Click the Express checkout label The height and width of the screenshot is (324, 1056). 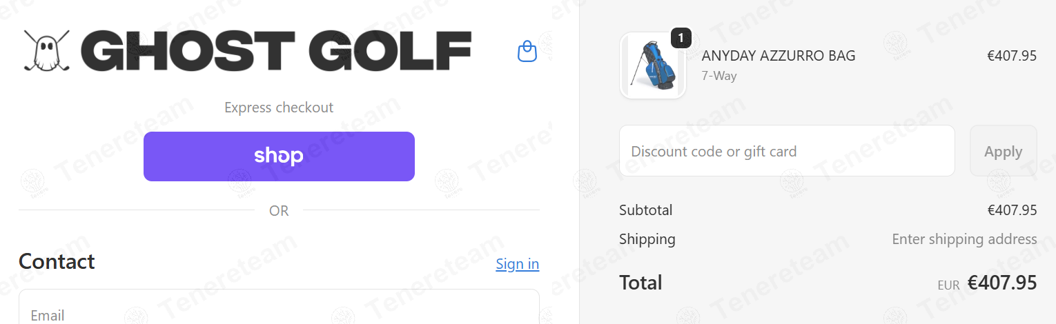(x=279, y=108)
